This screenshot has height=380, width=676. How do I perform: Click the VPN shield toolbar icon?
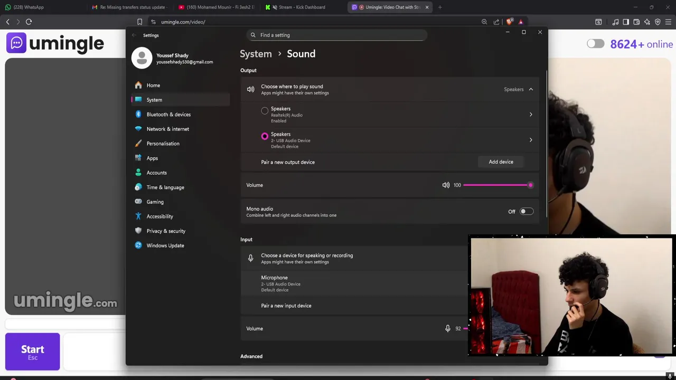[x=658, y=22]
